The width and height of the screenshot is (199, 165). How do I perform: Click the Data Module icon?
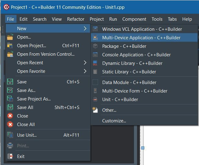pos(95,82)
